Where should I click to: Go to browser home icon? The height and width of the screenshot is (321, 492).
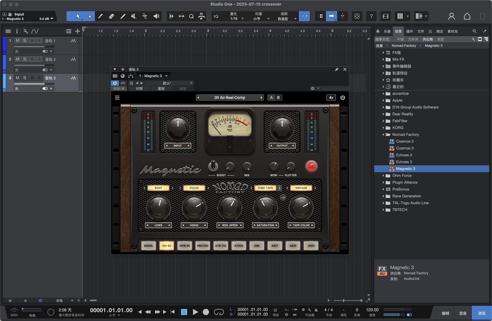378,31
